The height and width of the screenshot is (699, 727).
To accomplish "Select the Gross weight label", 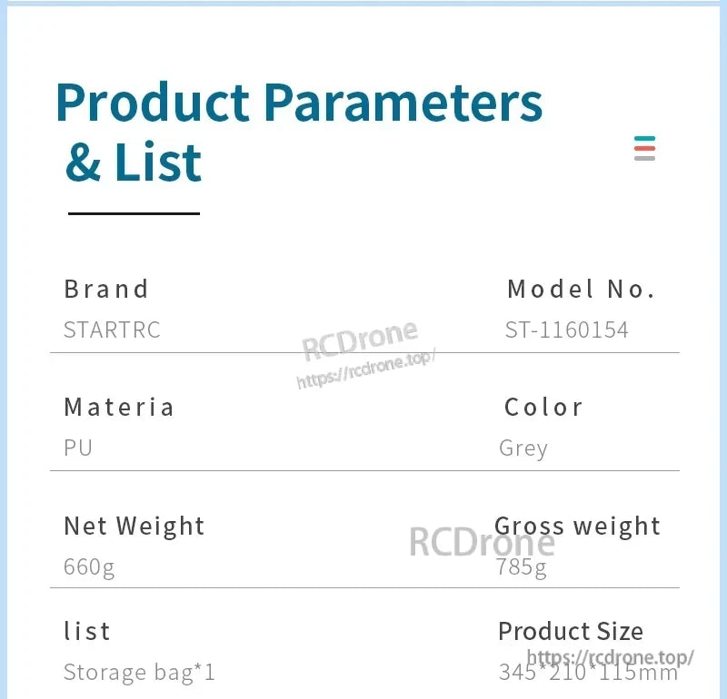I will coord(577,526).
